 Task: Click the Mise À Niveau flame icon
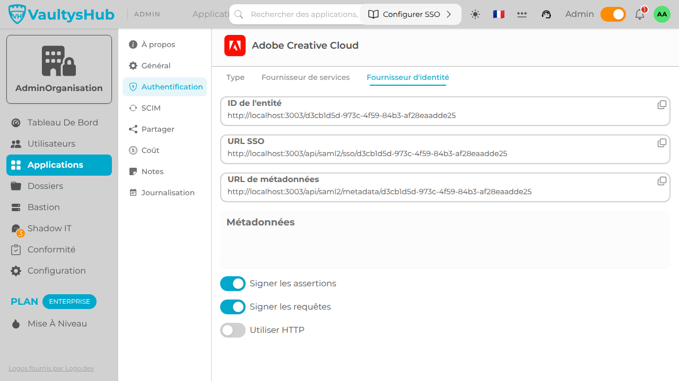16,324
